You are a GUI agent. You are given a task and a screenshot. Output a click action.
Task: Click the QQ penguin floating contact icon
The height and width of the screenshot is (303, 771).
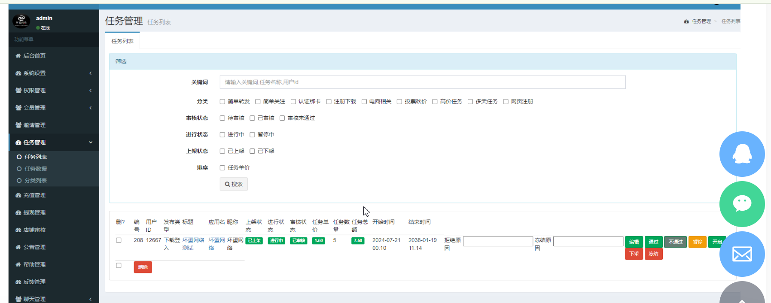pyautogui.click(x=742, y=154)
